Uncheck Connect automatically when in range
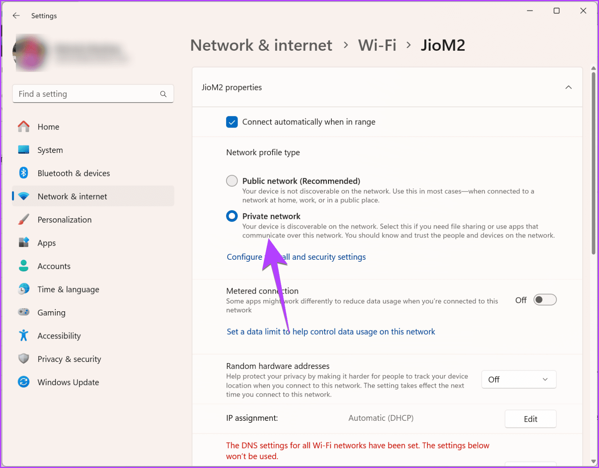The image size is (599, 468). coord(232,122)
